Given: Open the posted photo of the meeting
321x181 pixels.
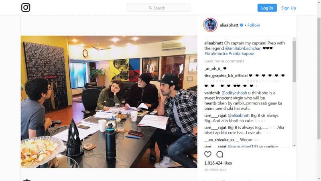Looking at the screenshot, I should 109,102.
